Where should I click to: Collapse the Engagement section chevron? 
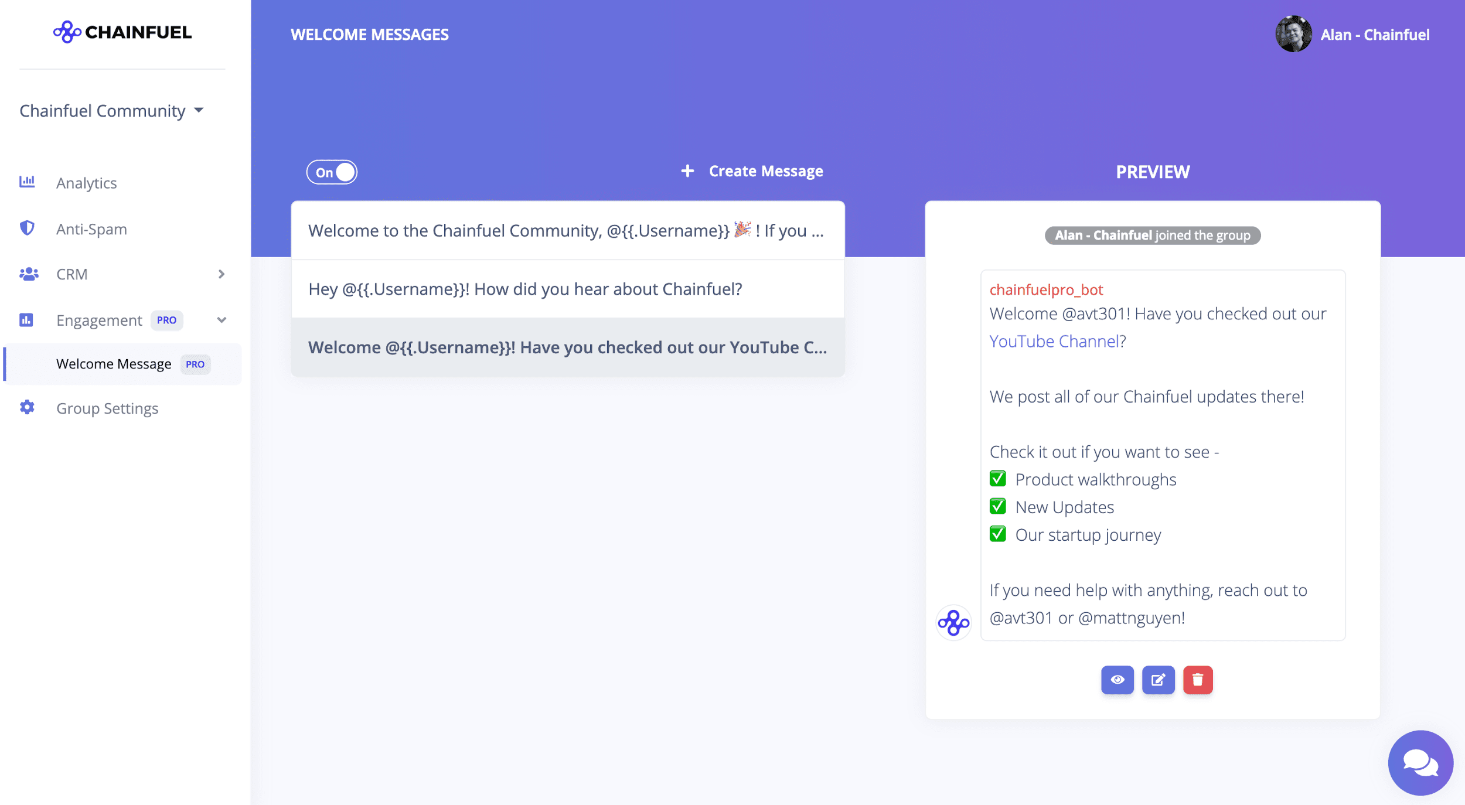coord(222,320)
